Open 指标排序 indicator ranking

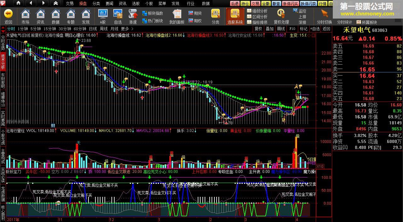(x=257, y=22)
